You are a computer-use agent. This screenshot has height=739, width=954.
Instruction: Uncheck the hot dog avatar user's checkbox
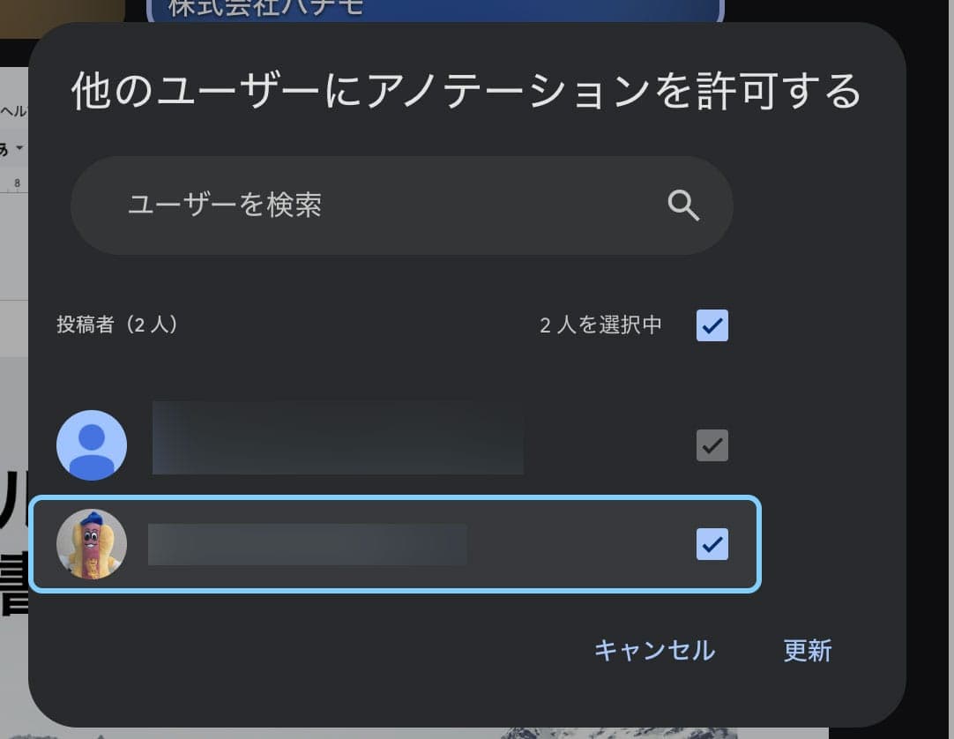tap(712, 544)
